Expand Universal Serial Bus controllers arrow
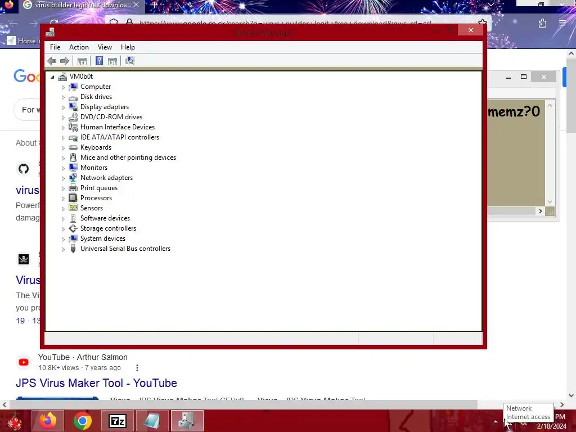The width and height of the screenshot is (576, 432). (x=63, y=249)
